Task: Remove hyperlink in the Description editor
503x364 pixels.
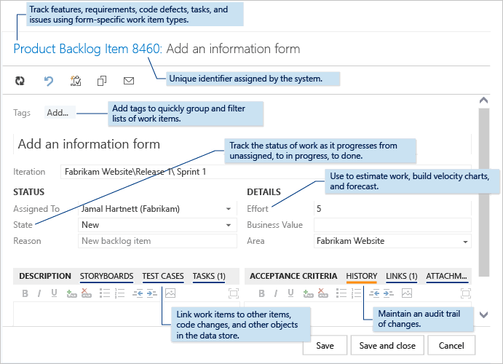Action: click(x=86, y=293)
